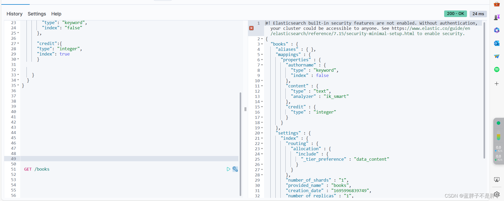Send the GET /books request with play icon

pyautogui.click(x=228, y=169)
